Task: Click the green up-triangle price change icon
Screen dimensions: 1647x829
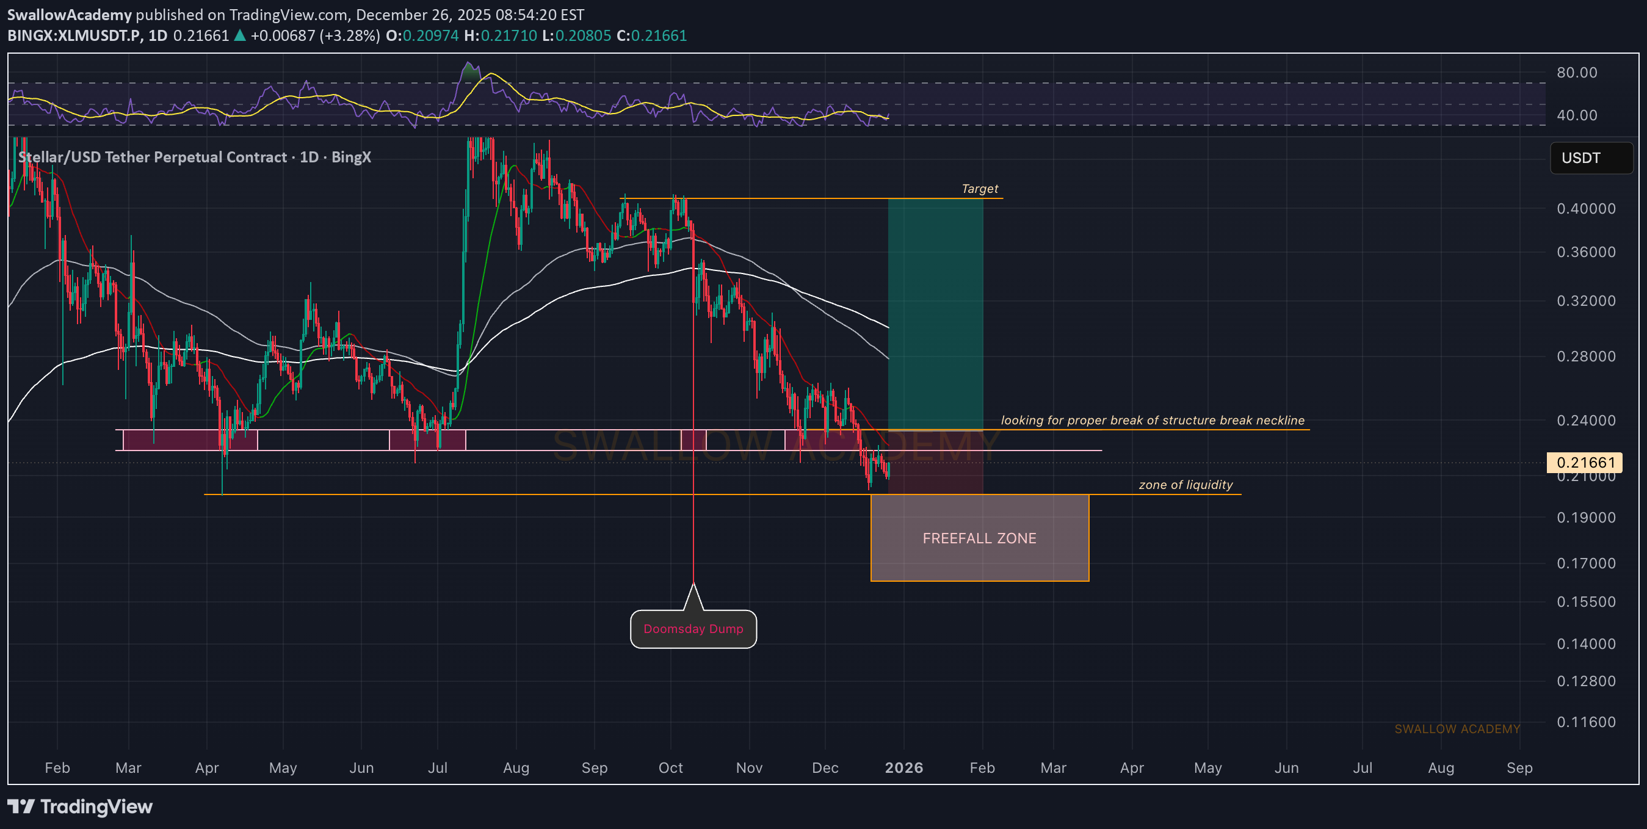Action: click(x=240, y=36)
